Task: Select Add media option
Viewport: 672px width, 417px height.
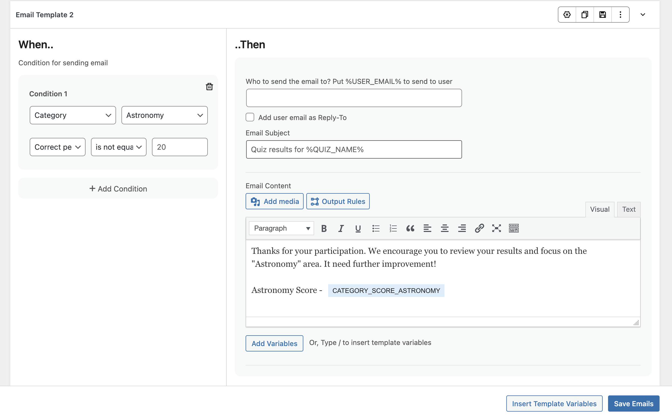Action: pyautogui.click(x=274, y=201)
